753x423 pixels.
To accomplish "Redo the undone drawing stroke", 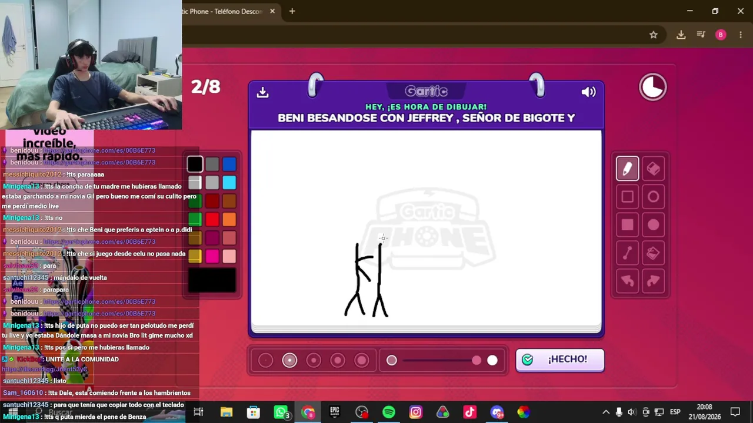I will (653, 281).
